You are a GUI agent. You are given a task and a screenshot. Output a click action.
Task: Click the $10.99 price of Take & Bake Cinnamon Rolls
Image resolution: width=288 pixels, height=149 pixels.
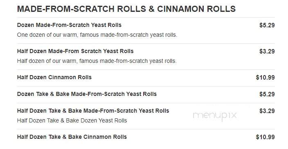[265, 137]
